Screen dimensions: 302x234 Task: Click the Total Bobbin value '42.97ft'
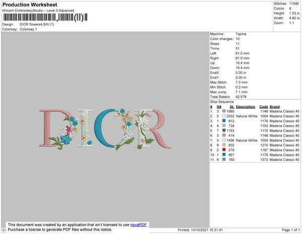click(241, 97)
